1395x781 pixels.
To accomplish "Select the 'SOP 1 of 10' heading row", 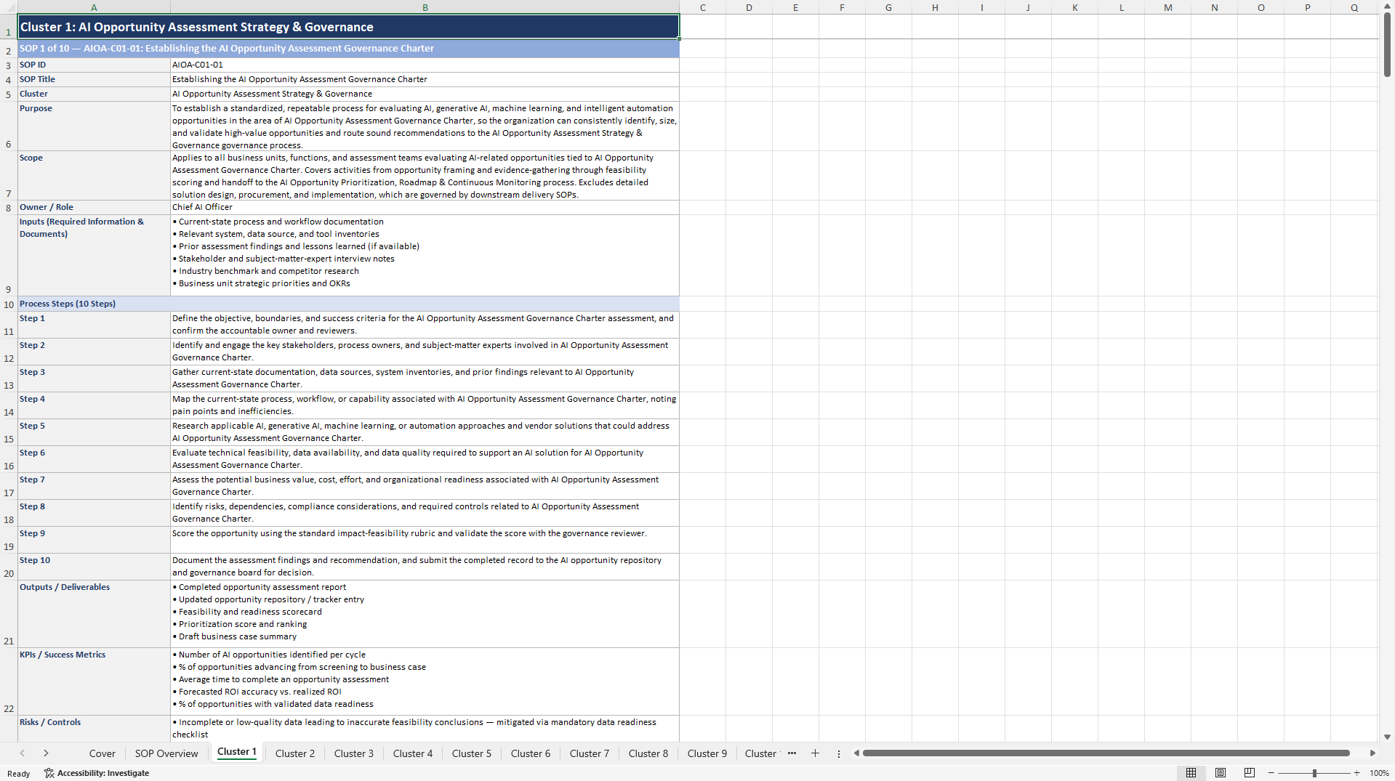I will coord(348,49).
